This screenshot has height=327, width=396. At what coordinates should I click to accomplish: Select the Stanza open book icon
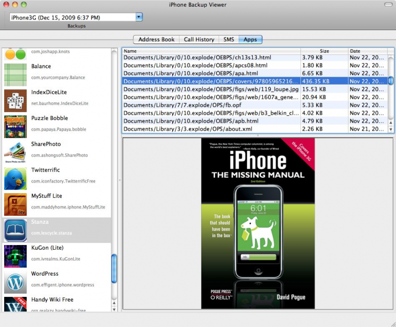tap(15, 230)
